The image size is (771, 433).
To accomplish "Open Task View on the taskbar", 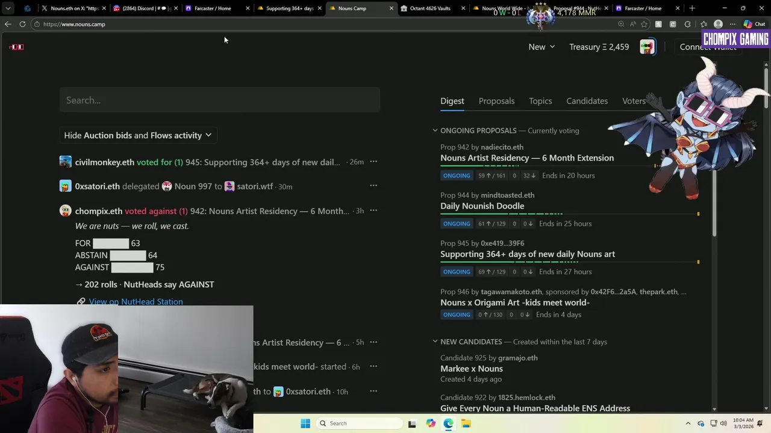I will click(412, 423).
